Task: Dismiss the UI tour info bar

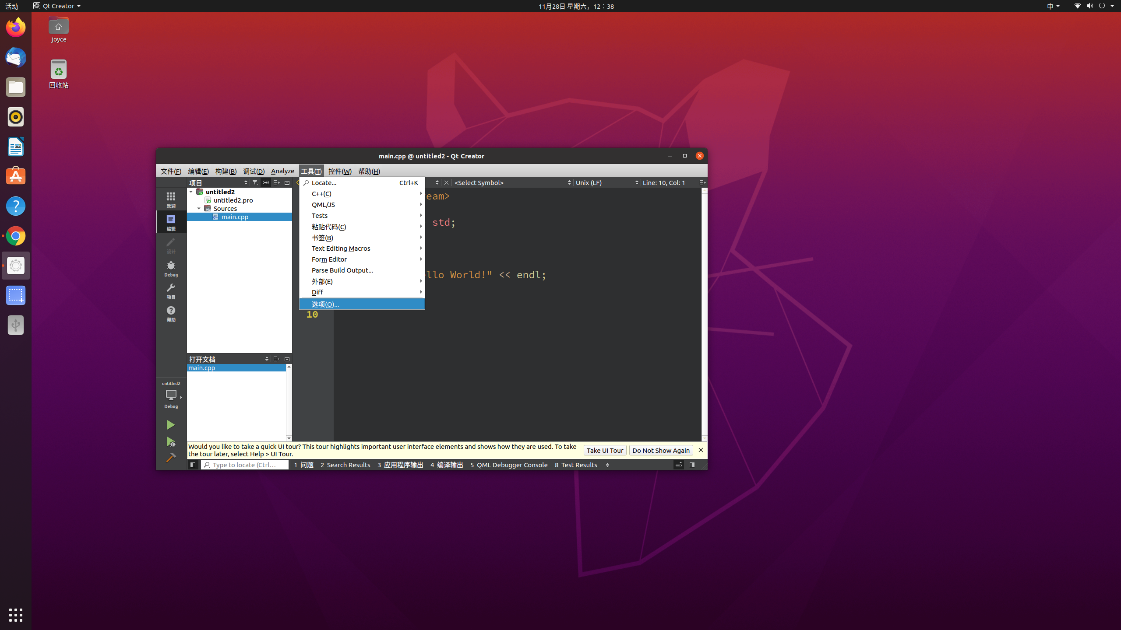Action: [701, 450]
